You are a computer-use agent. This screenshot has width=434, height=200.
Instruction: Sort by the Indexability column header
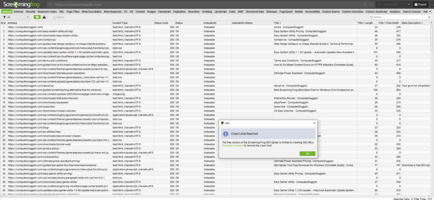(x=217, y=23)
